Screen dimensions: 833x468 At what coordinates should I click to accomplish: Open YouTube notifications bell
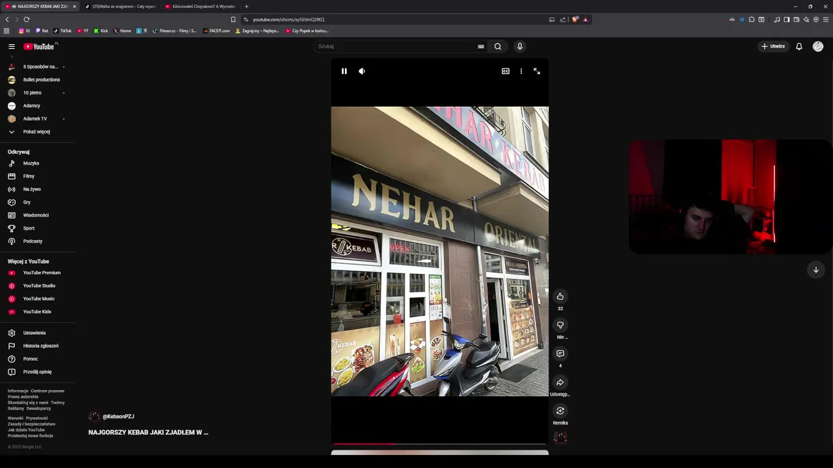[x=799, y=46]
